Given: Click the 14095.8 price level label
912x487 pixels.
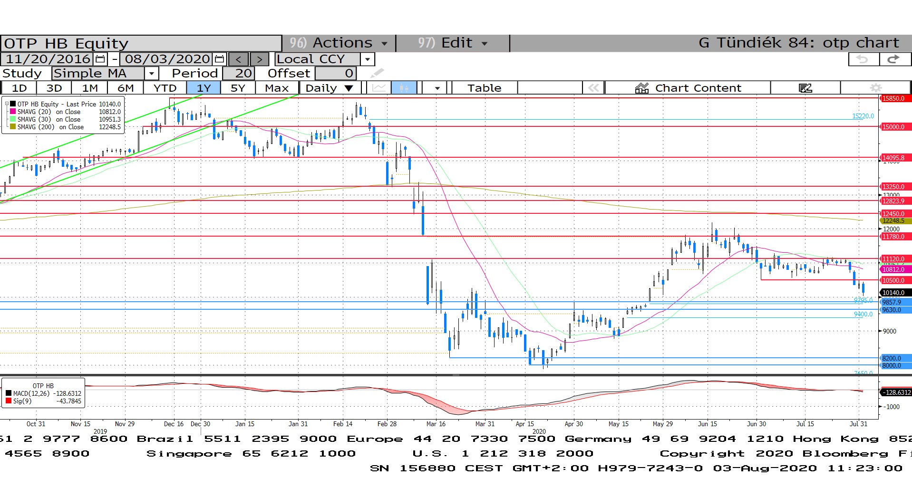Looking at the screenshot, I should coord(896,158).
